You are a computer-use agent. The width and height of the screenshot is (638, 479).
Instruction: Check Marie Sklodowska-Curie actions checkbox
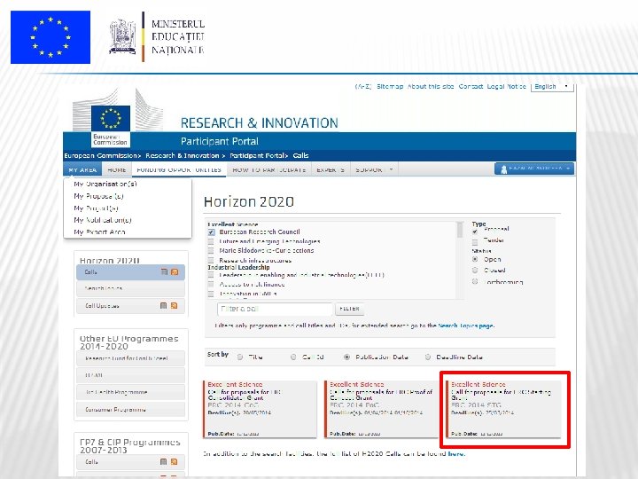pyautogui.click(x=211, y=251)
